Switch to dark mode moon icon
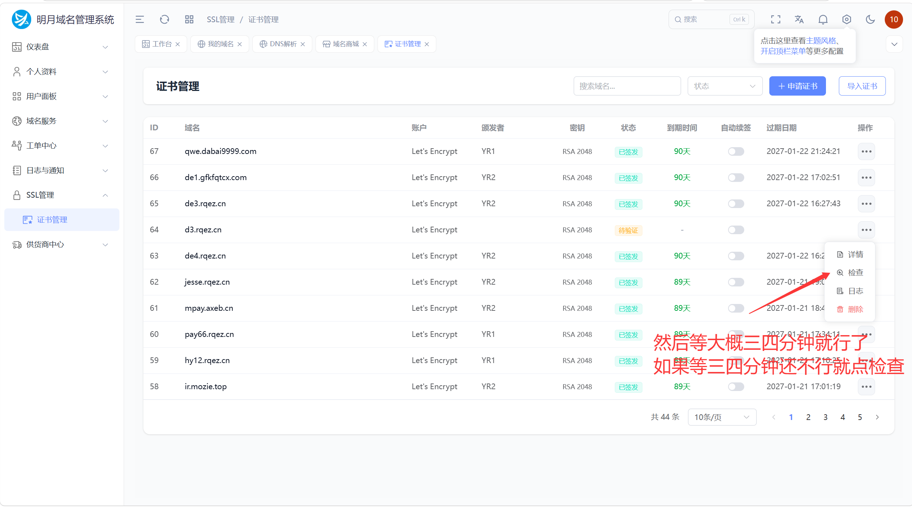This screenshot has height=507, width=912. pyautogui.click(x=870, y=19)
